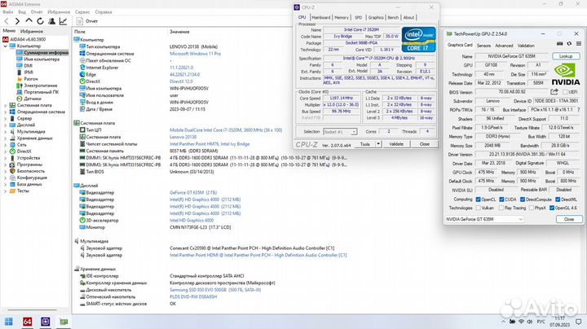Open the Файл menu in AIDA64
The height and width of the screenshot is (329, 587).
point(8,12)
